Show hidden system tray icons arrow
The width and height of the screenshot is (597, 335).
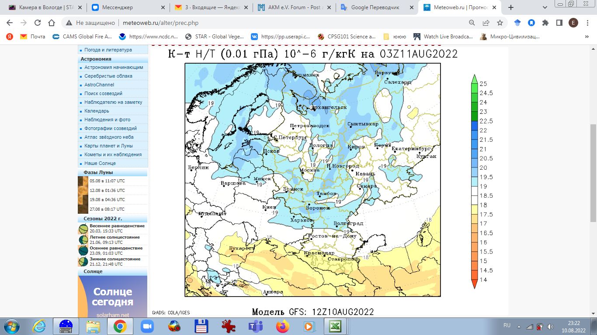click(x=518, y=326)
